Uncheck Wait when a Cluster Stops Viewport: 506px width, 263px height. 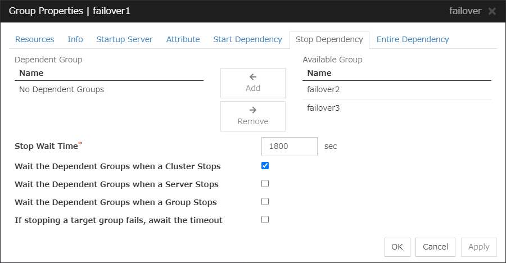click(265, 166)
